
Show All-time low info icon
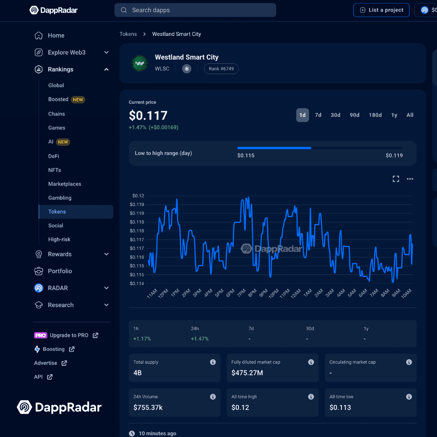click(409, 396)
